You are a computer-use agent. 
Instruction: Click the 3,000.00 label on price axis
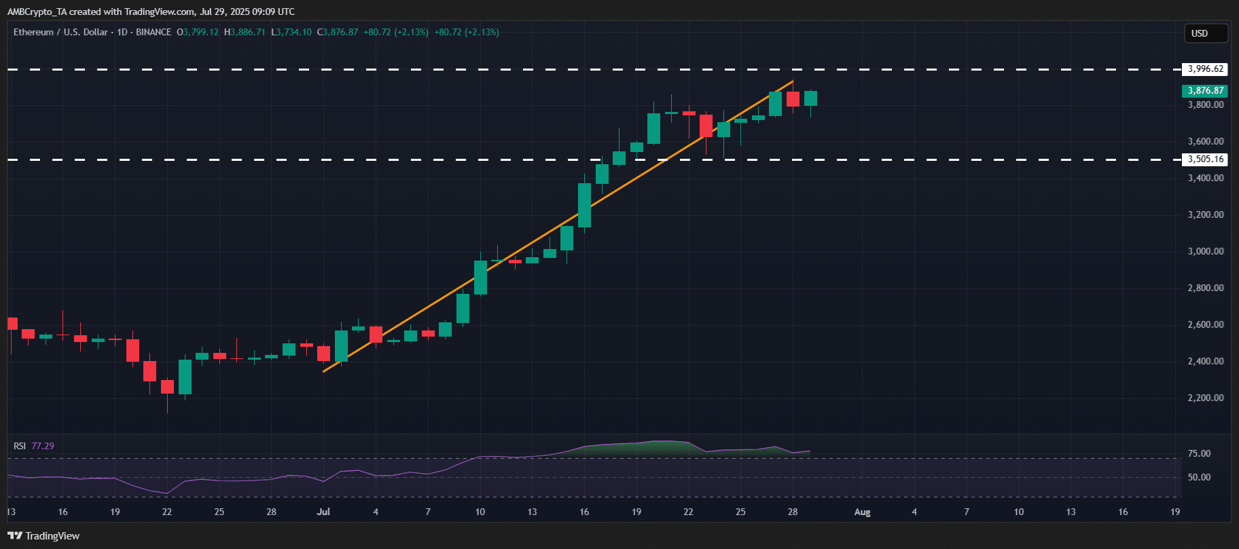click(x=1206, y=251)
